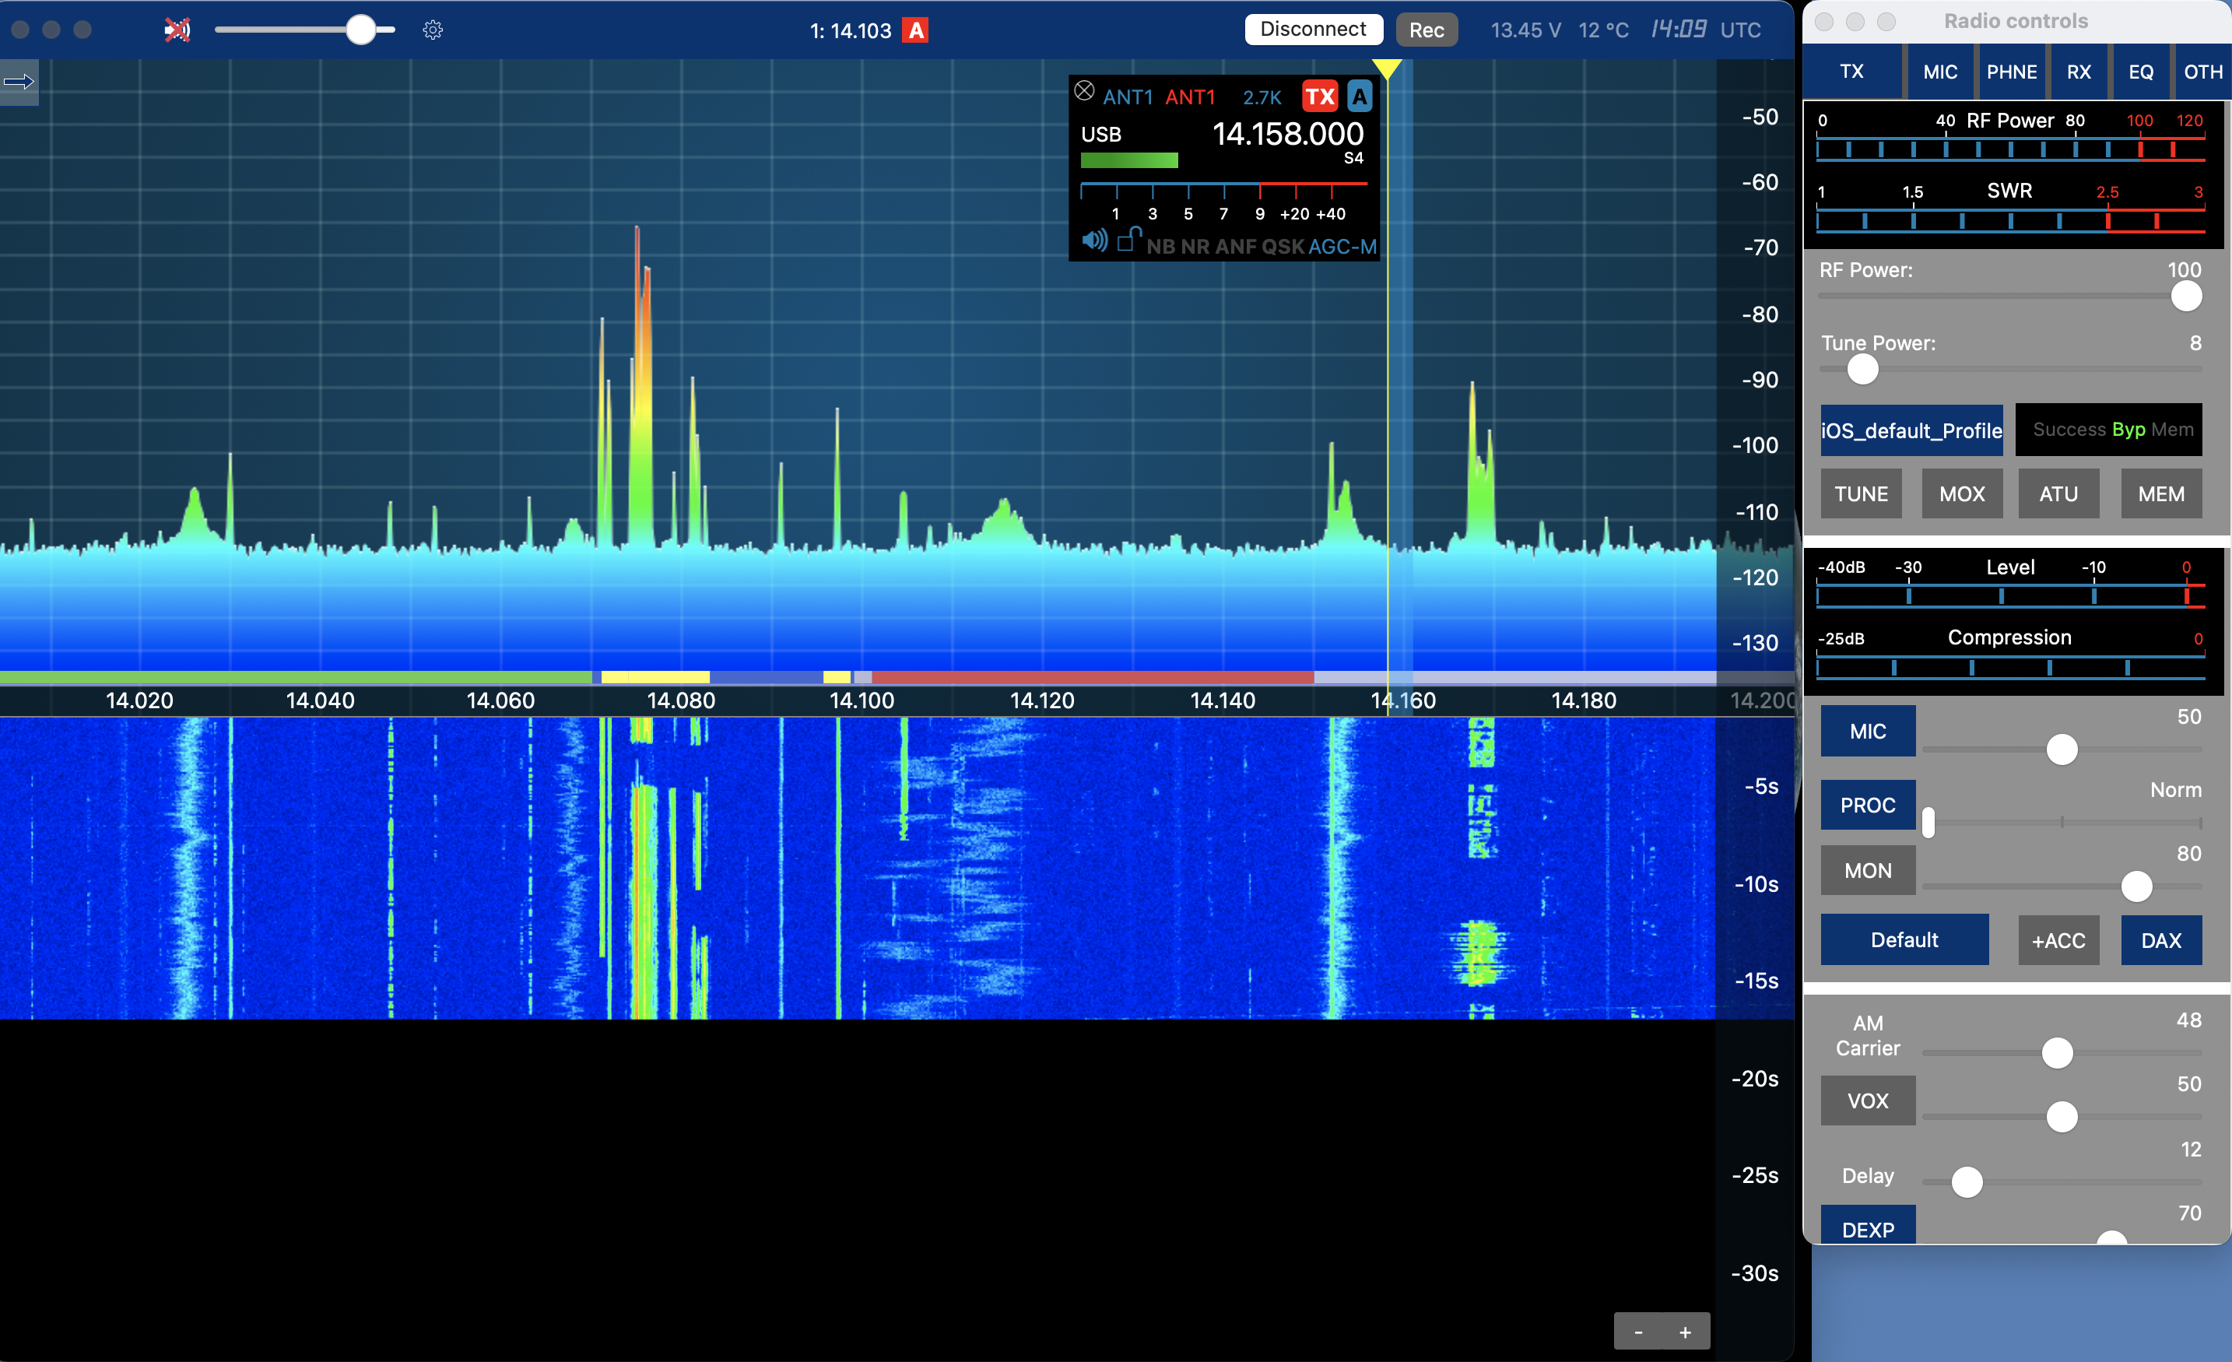Click the 14:09 UTC clock
The height and width of the screenshot is (1362, 2232).
coord(1707,30)
